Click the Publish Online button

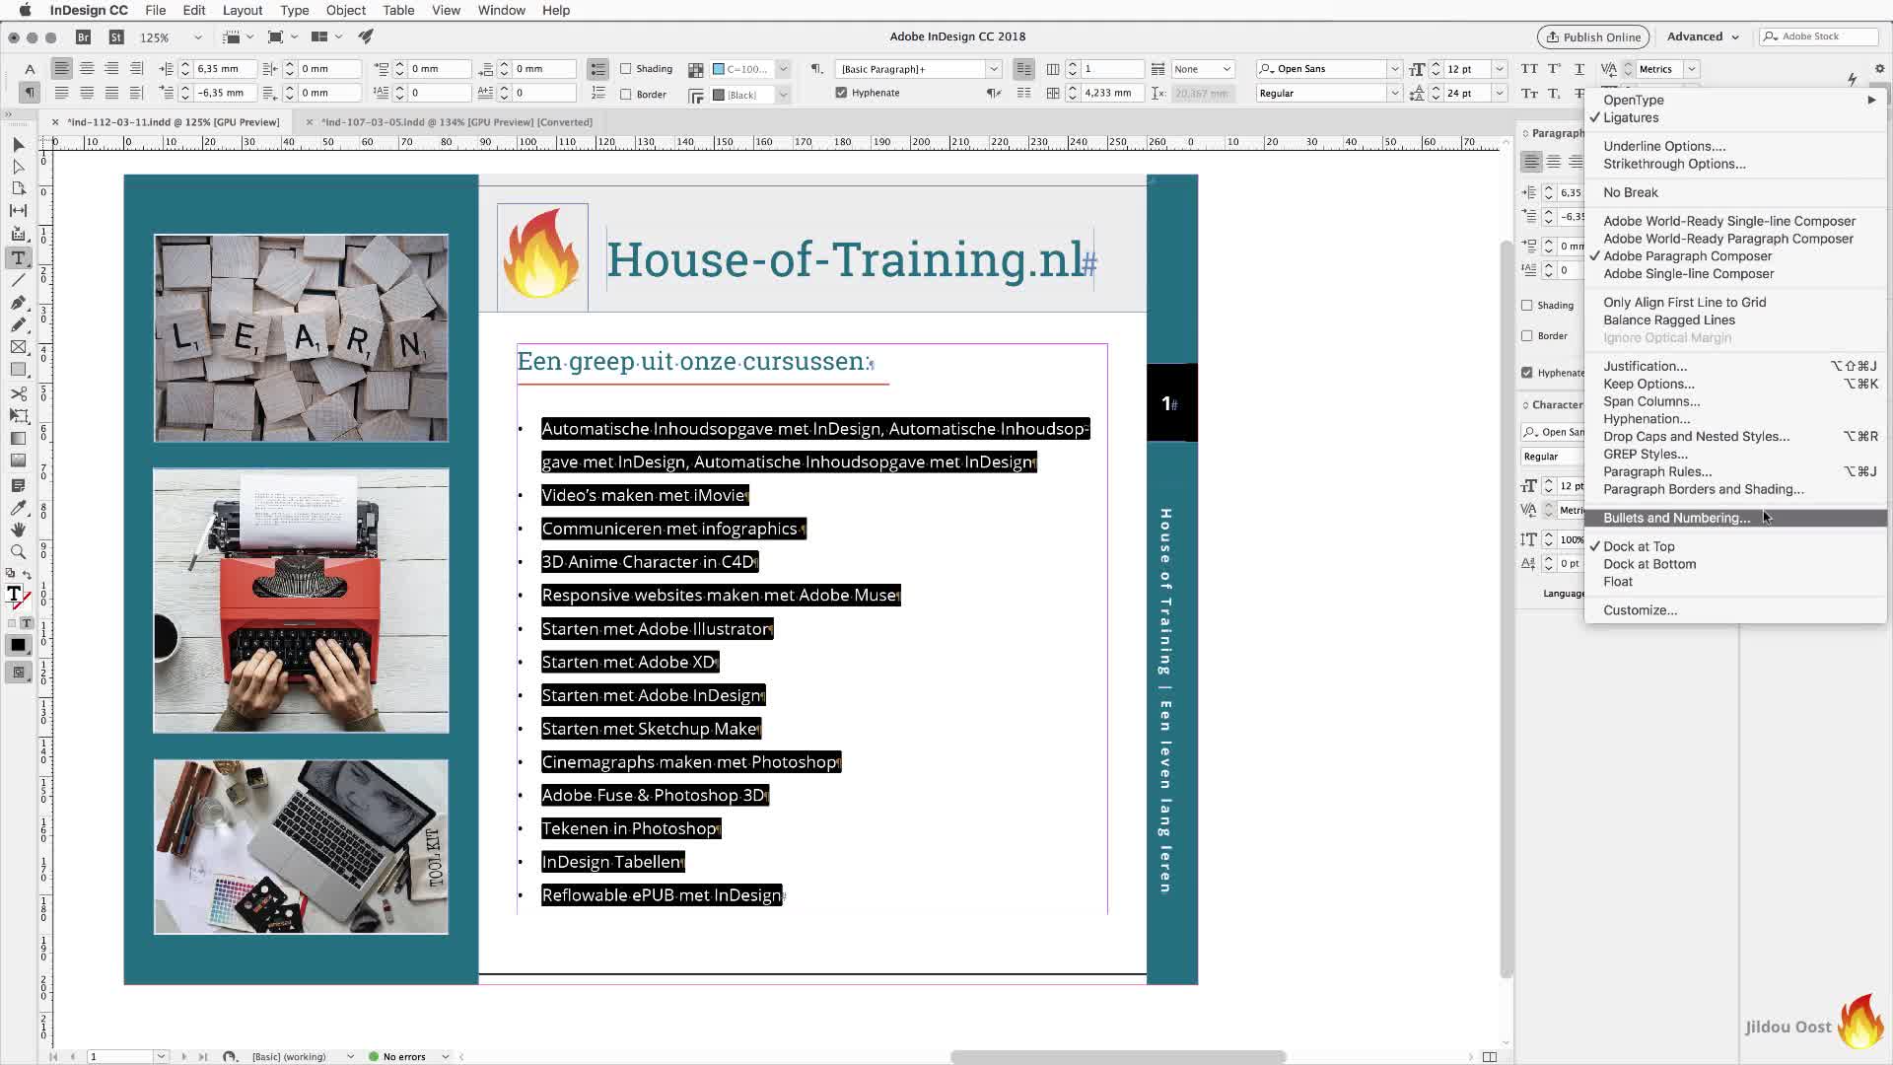pos(1593,37)
